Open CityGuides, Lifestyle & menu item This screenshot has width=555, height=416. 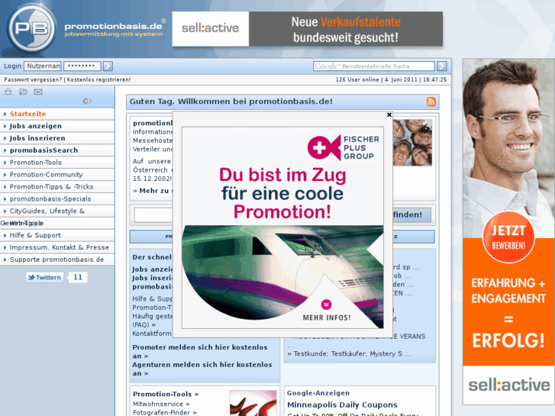coord(47,211)
